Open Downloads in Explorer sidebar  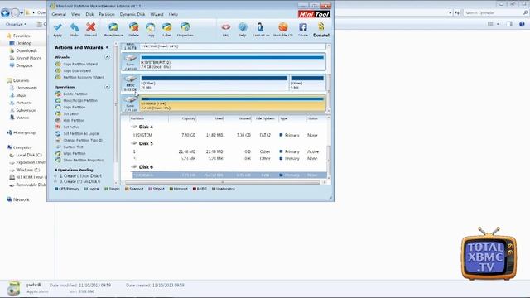26,50
